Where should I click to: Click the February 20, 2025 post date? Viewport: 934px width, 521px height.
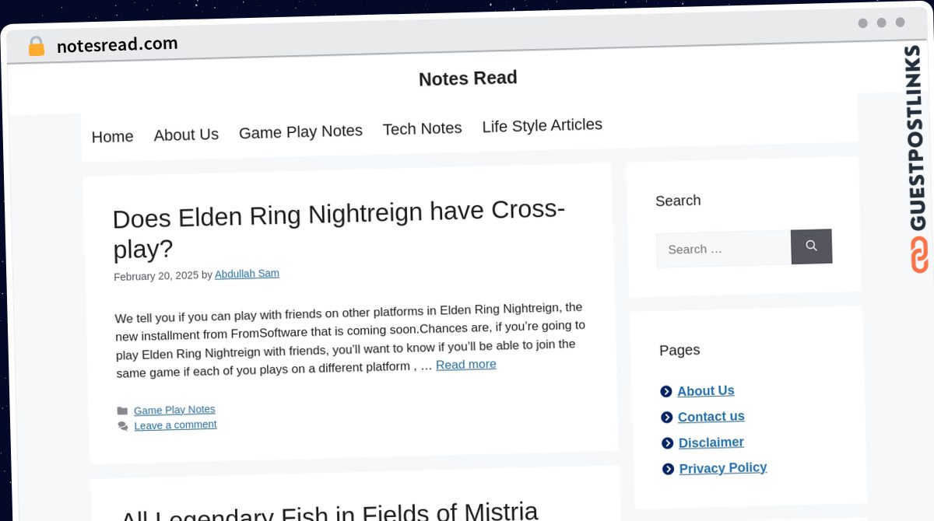click(156, 276)
